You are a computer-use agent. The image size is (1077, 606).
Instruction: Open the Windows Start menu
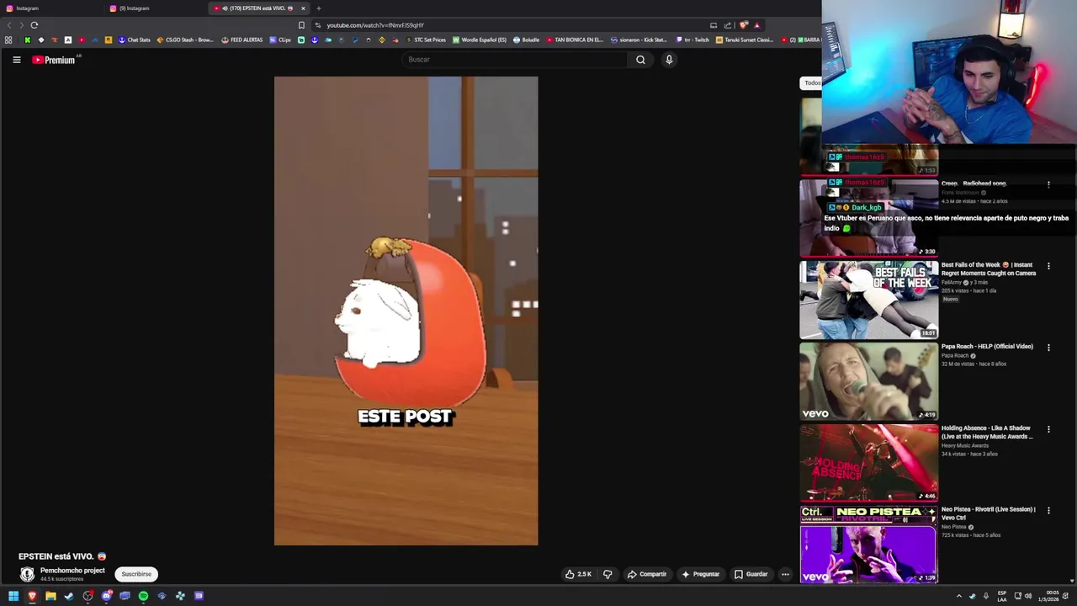click(13, 596)
